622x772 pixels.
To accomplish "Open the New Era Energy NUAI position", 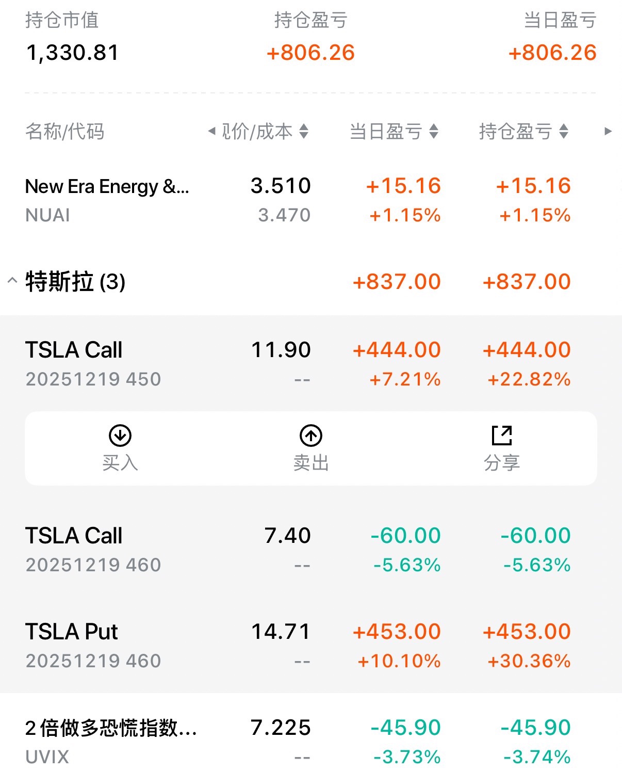I will point(107,200).
